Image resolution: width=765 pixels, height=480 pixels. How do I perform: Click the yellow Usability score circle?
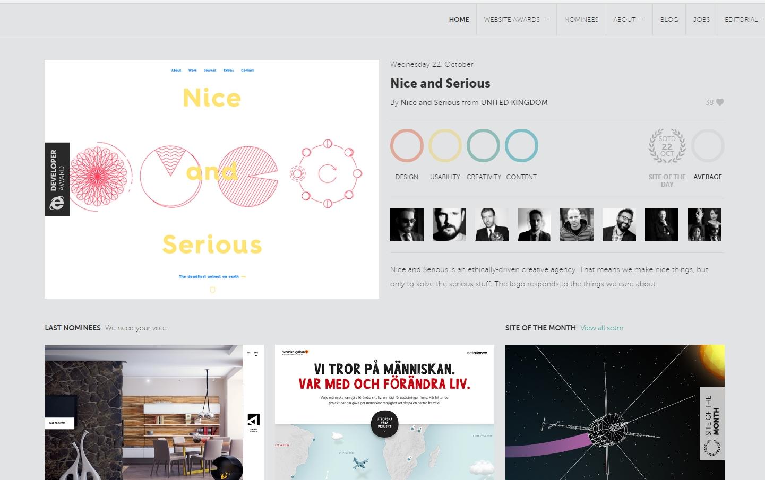pyautogui.click(x=445, y=146)
